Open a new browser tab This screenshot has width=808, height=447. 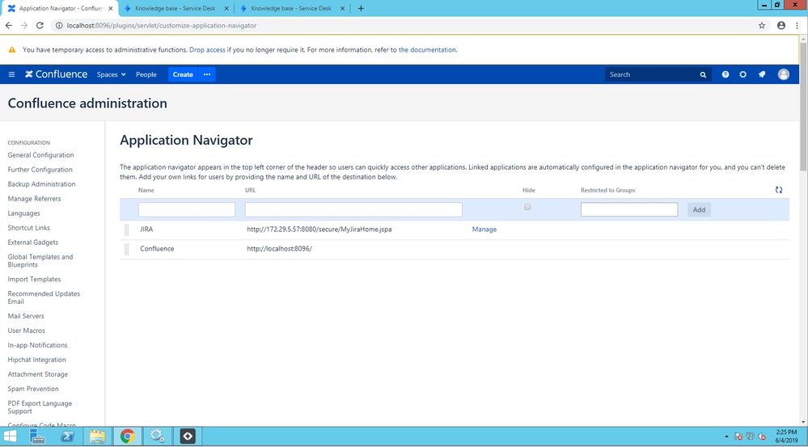click(x=361, y=8)
